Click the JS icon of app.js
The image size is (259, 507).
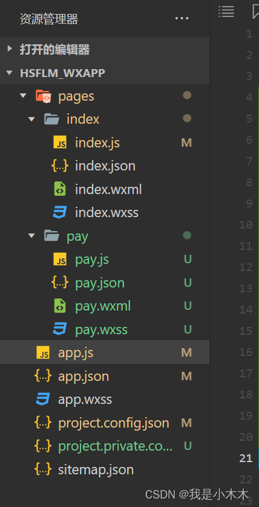click(43, 352)
